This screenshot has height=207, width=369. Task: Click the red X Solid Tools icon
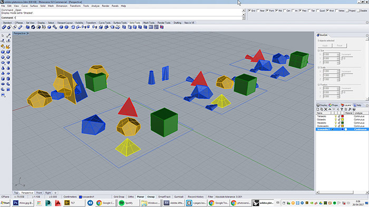(x=162, y=27)
